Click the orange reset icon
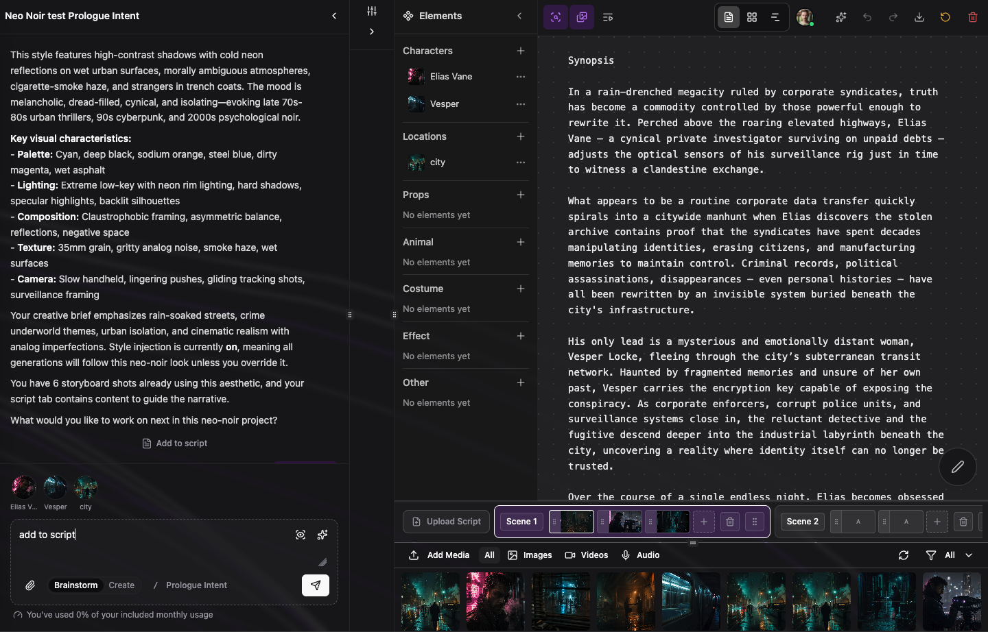This screenshot has height=632, width=988. click(x=945, y=17)
